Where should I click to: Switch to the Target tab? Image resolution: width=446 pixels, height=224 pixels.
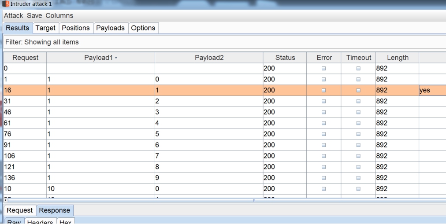[x=45, y=28]
